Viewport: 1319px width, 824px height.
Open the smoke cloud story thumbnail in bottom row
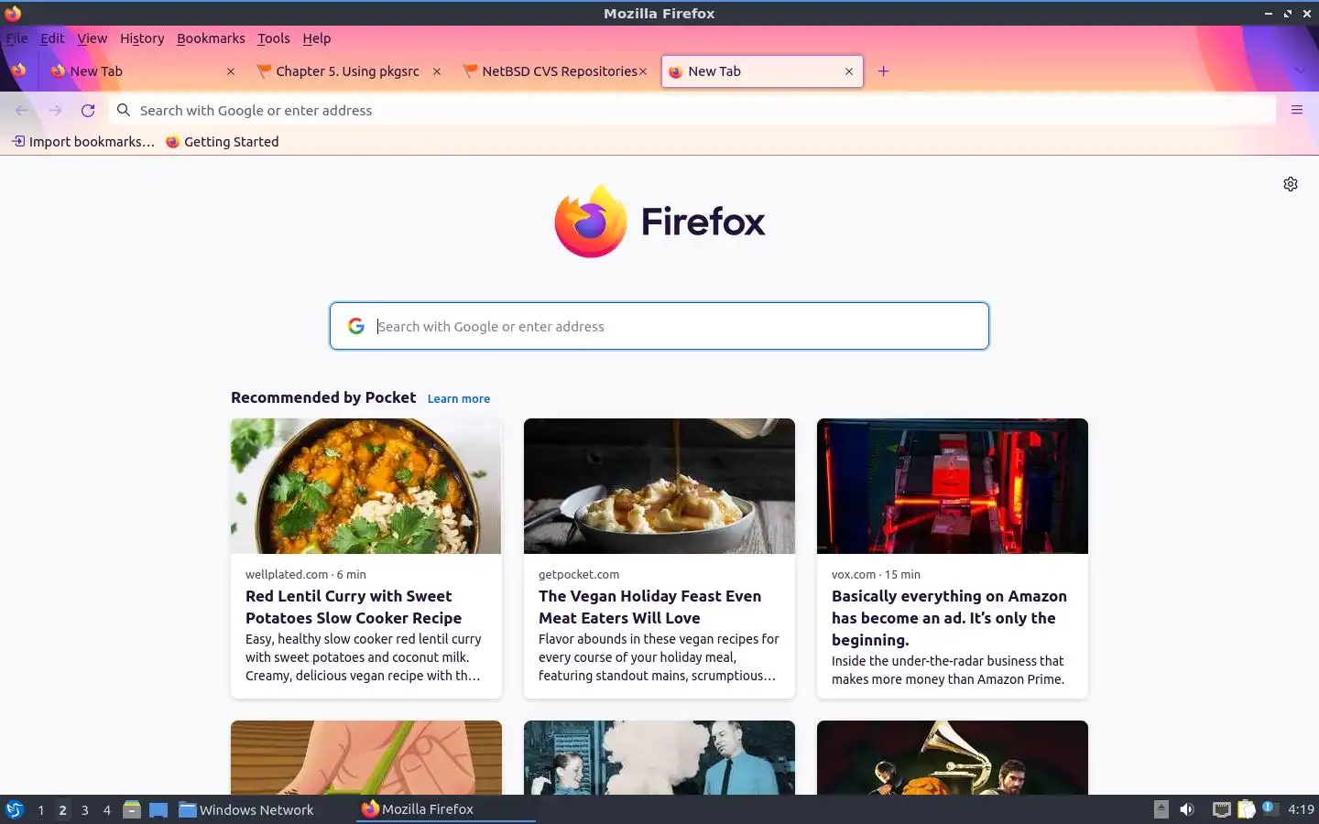(x=659, y=757)
